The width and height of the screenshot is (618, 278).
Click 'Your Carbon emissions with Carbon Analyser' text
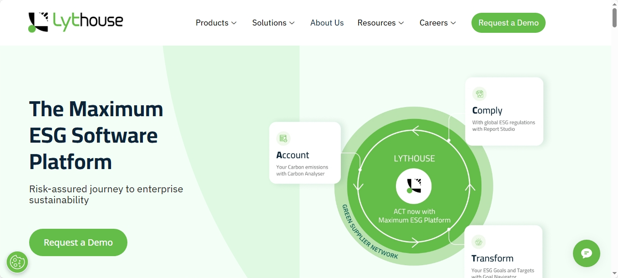click(302, 170)
